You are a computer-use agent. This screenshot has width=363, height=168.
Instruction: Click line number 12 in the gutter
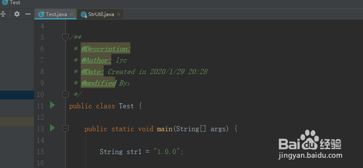click(40, 117)
